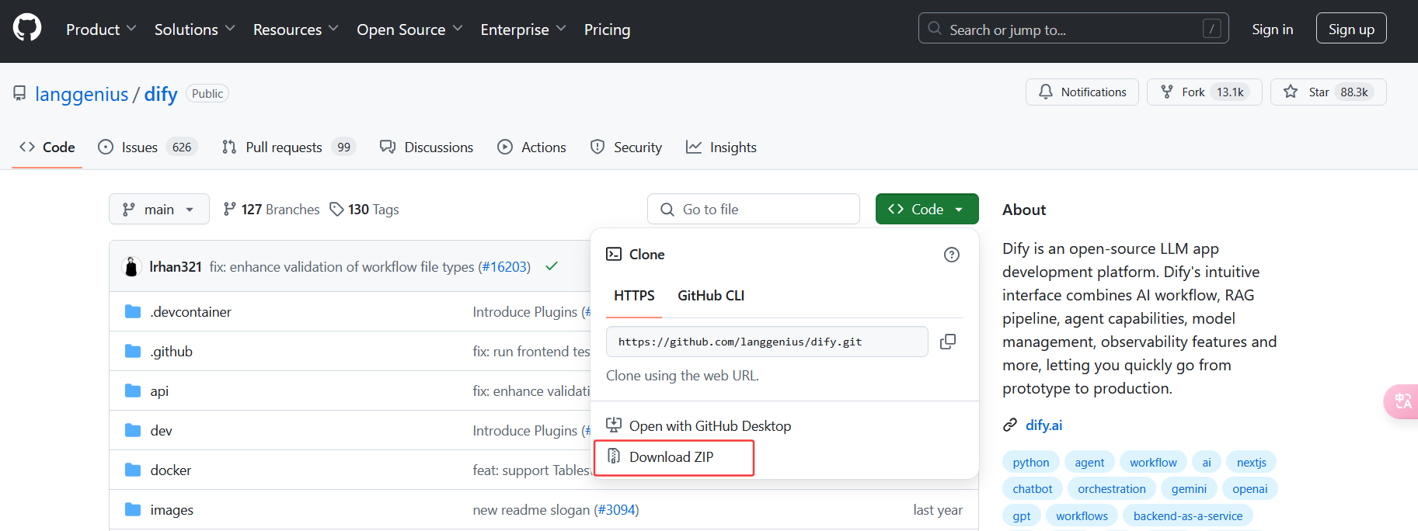Click the Sign up button

(x=1350, y=29)
